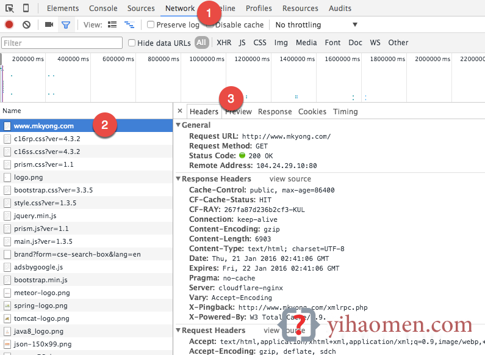Capture screenshots with the camera icon
This screenshot has height=355, width=485.
49,24
